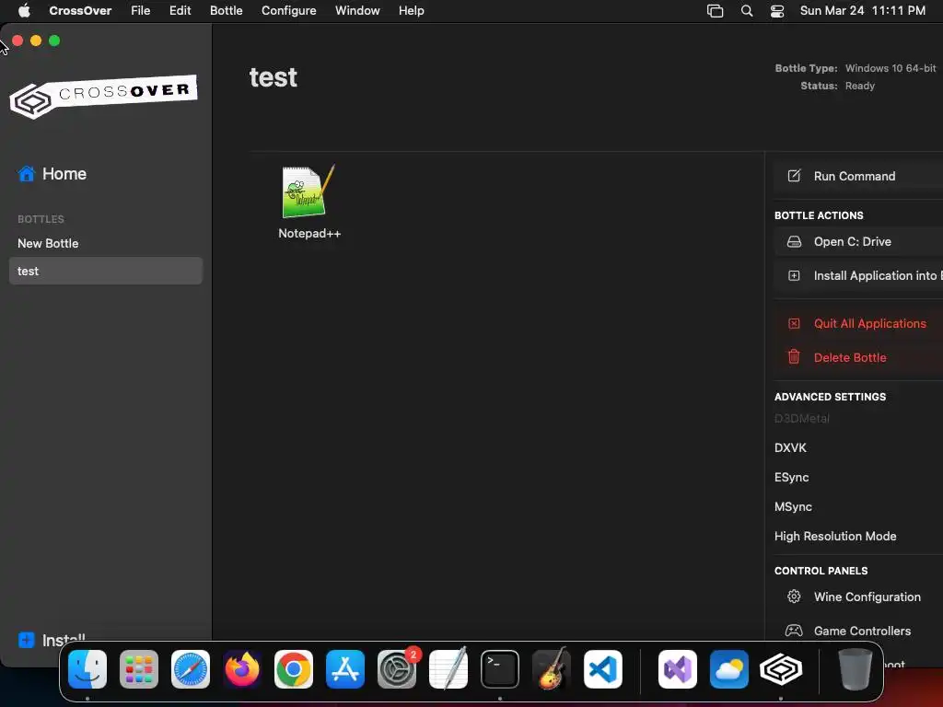This screenshot has height=707, width=943.
Task: Launch Google Chrome from the Dock
Action: point(294,668)
